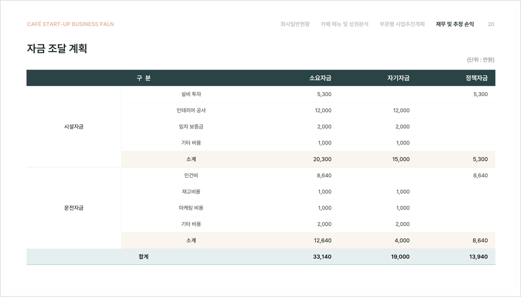Image resolution: width=521 pixels, height=297 pixels.
Task: Select 시설자금 기타 비용 소요자금 value 1,000
Action: pos(324,143)
